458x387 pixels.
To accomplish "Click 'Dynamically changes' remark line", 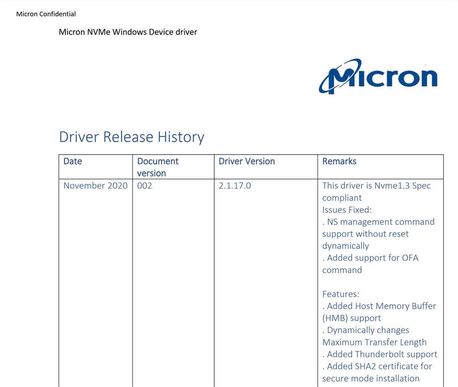I will click(x=366, y=330).
